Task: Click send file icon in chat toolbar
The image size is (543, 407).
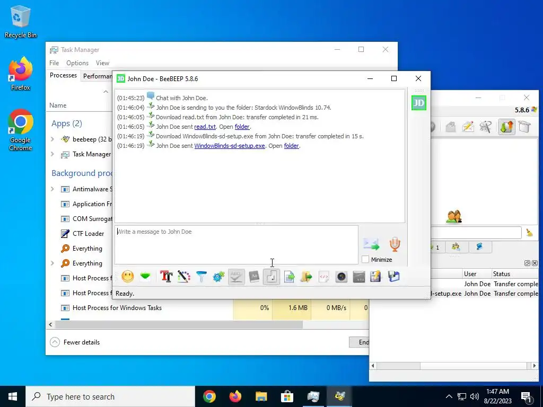Action: [x=289, y=277]
